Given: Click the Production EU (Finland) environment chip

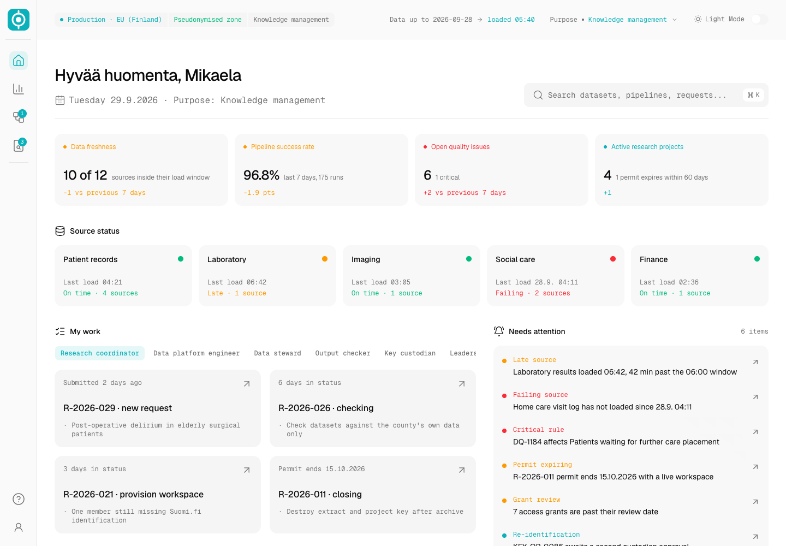Looking at the screenshot, I should click(x=111, y=20).
